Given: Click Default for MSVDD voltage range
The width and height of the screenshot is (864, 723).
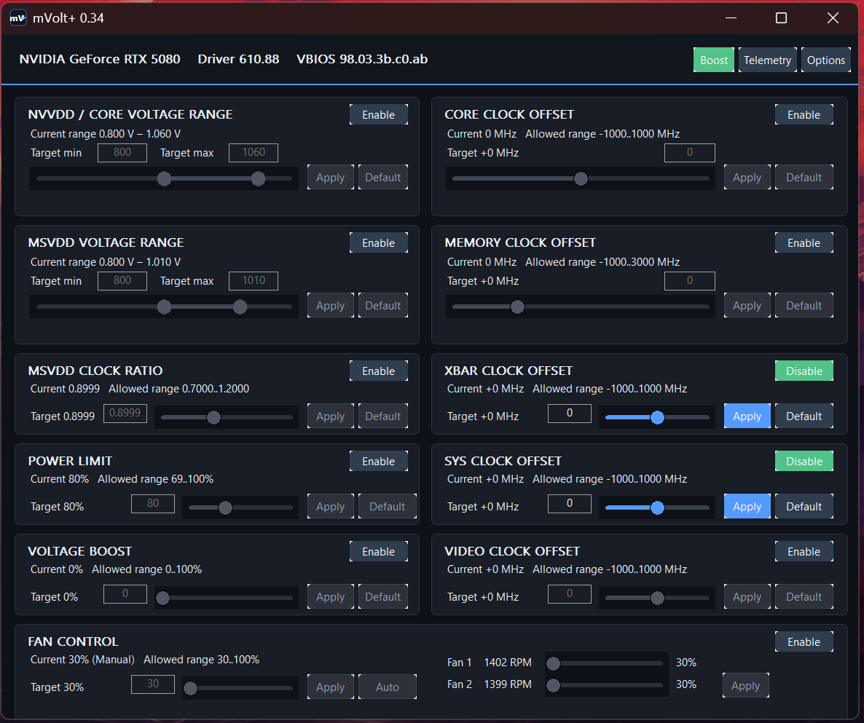Looking at the screenshot, I should click(x=383, y=306).
